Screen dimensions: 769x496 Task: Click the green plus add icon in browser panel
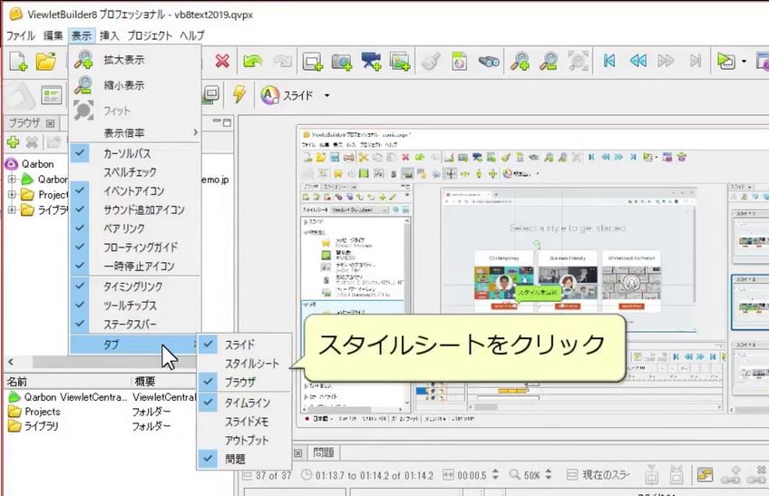click(x=14, y=142)
